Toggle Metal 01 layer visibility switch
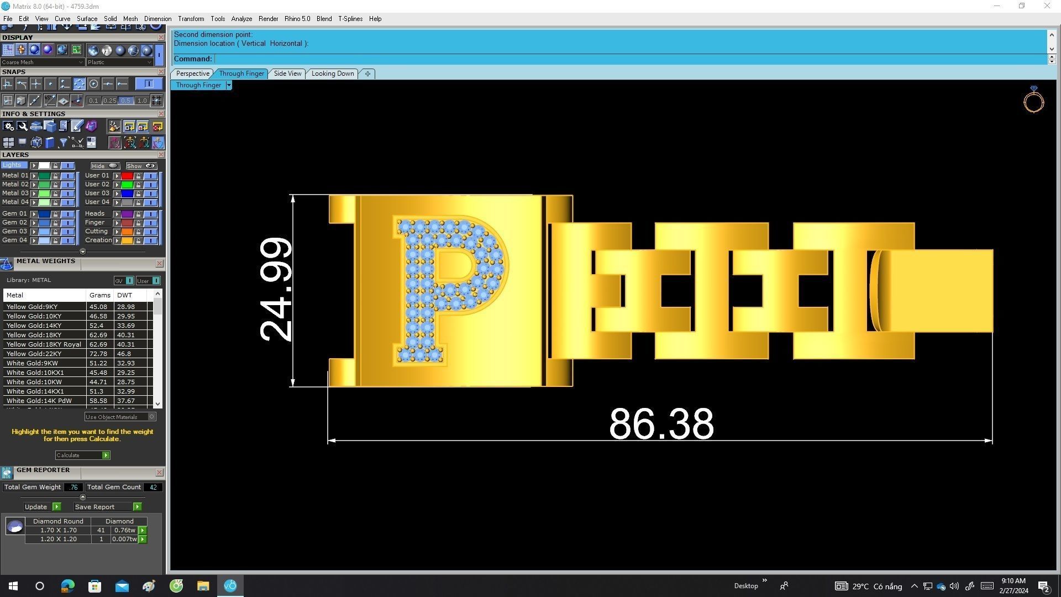1061x597 pixels. pos(67,176)
